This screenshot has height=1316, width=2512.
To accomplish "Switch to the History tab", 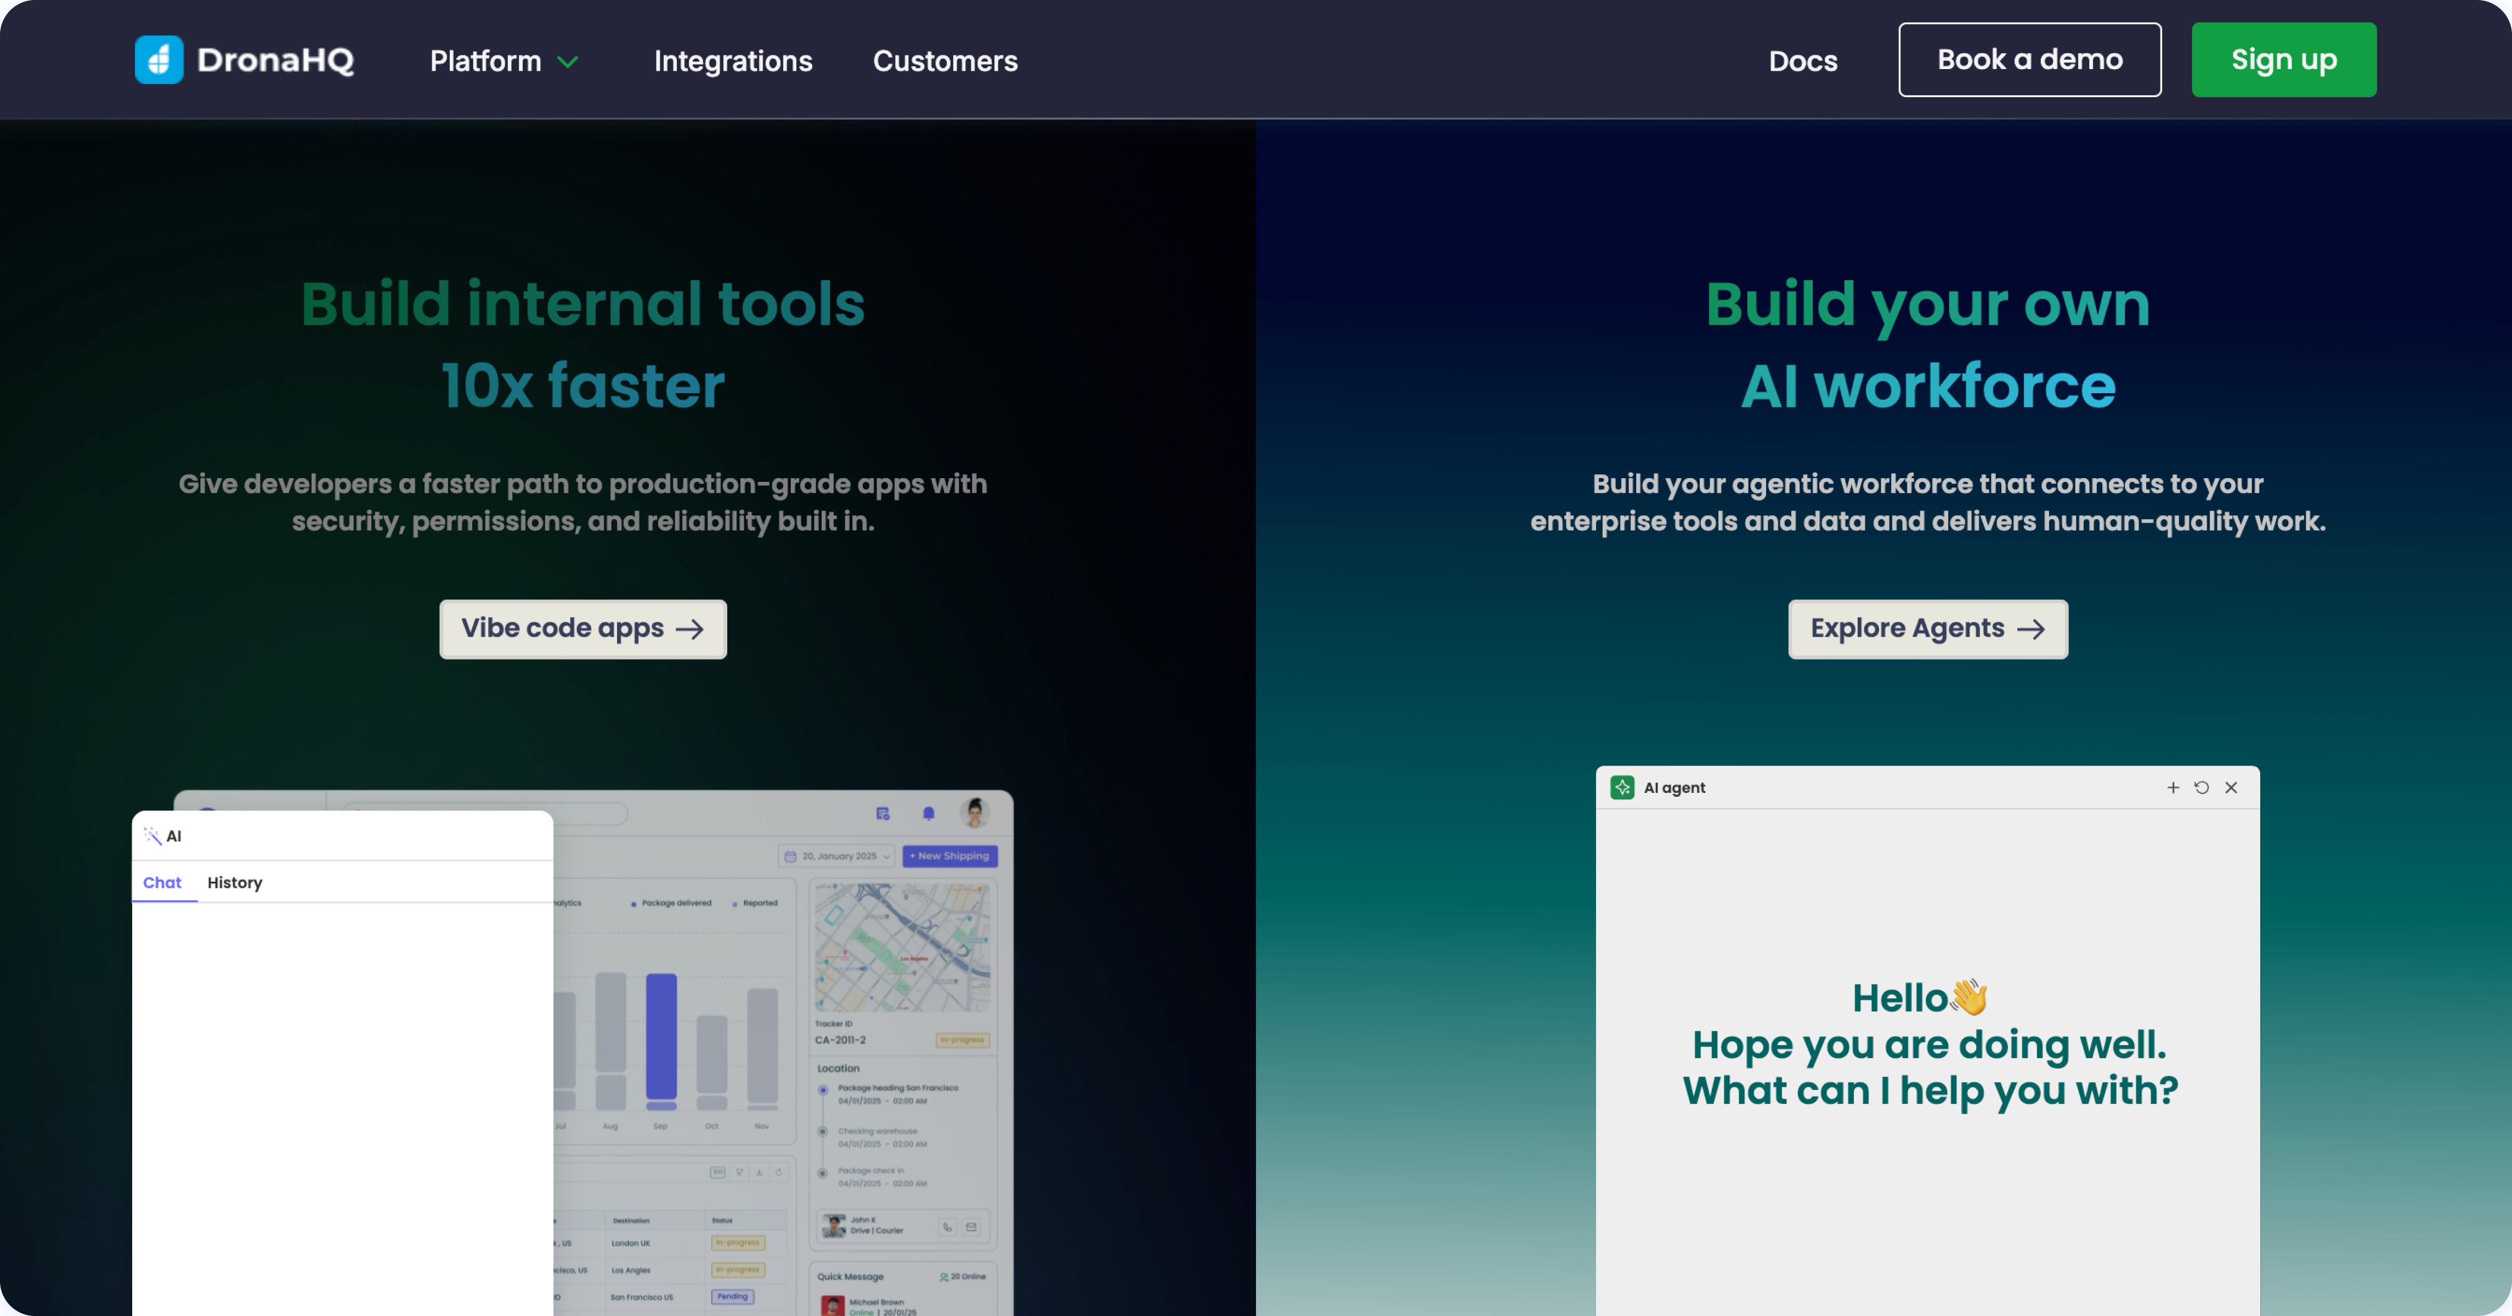I will (234, 882).
